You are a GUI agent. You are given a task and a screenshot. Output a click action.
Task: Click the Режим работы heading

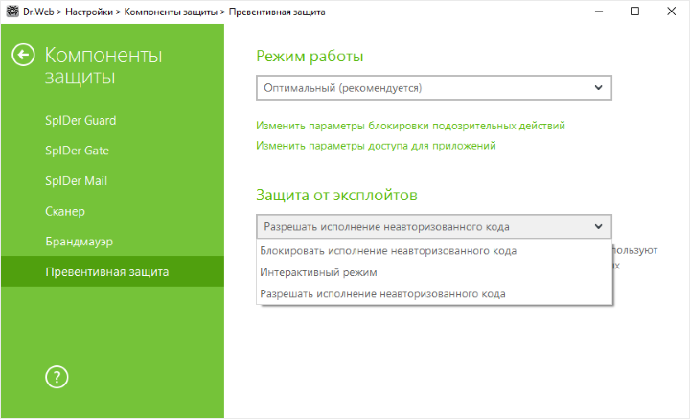tap(310, 57)
